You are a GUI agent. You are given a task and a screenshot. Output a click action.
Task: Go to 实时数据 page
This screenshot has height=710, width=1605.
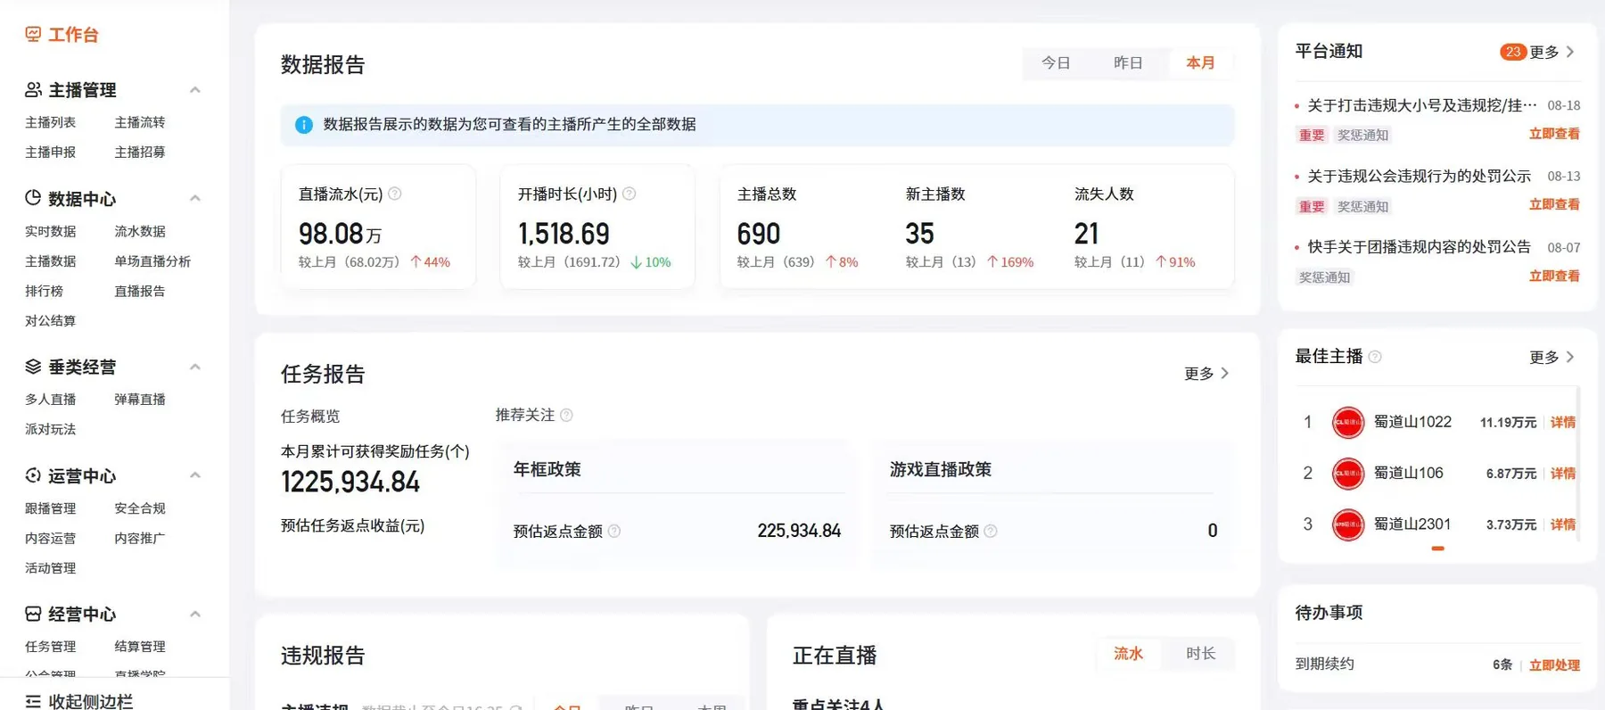(51, 231)
